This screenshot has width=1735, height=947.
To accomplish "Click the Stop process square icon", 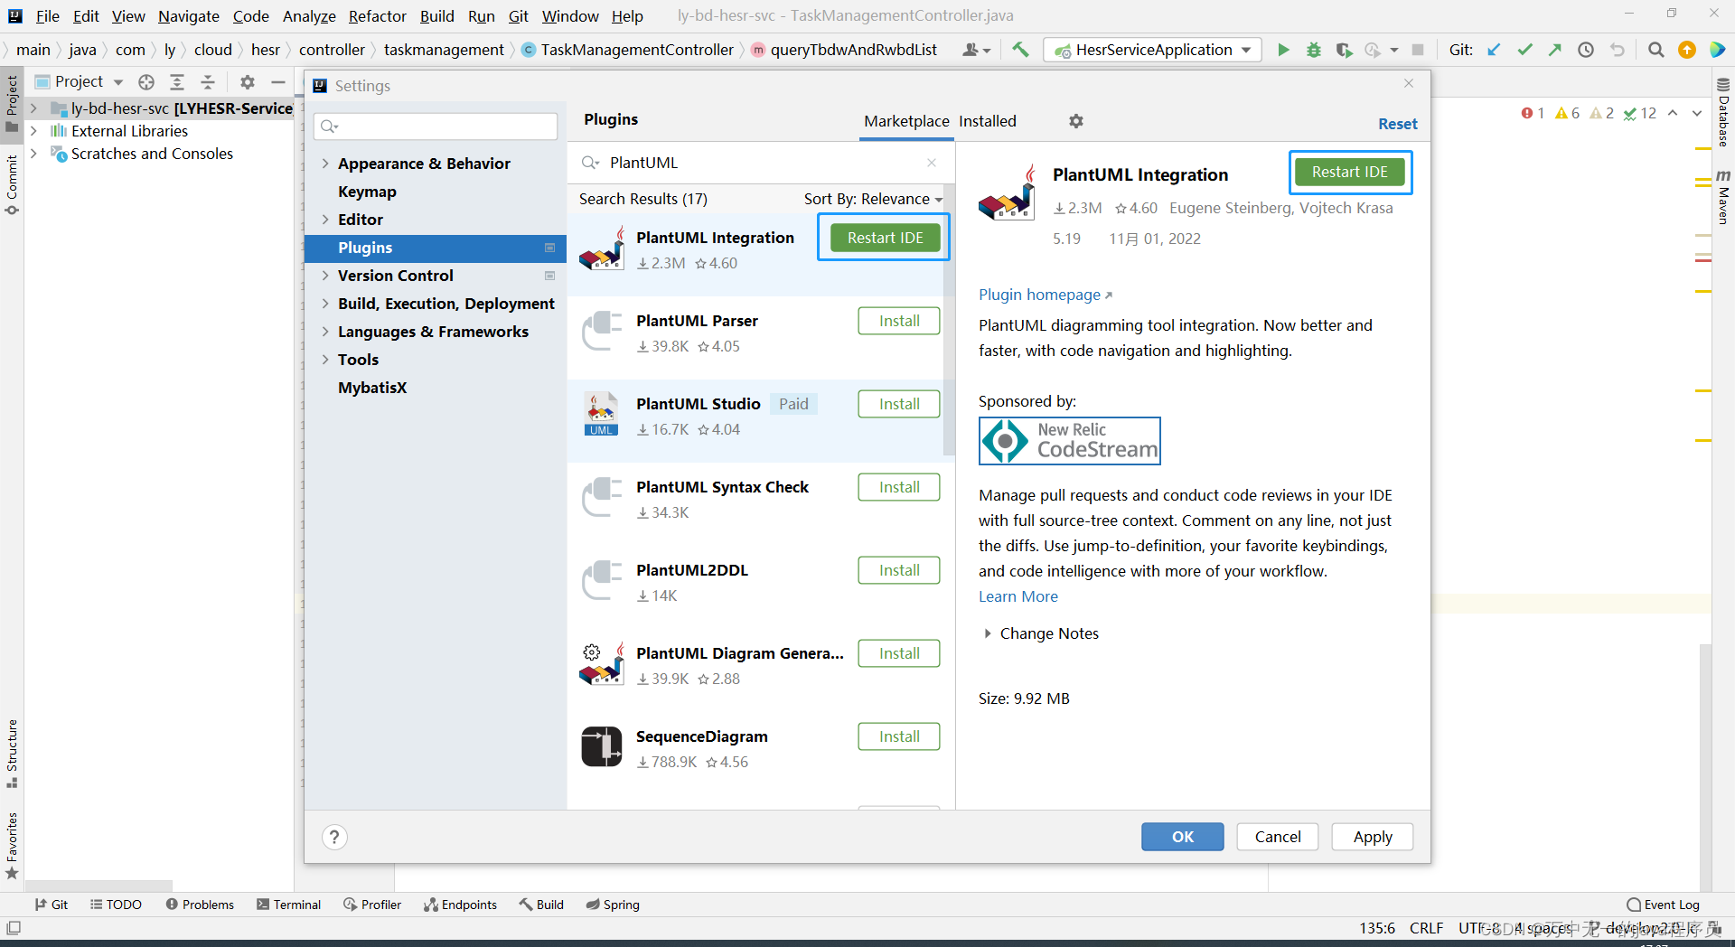I will (x=1418, y=50).
